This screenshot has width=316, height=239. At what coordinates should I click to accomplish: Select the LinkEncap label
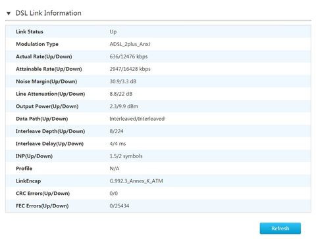28,181
